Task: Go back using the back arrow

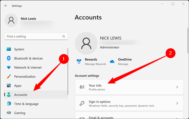Action: pos(6,6)
